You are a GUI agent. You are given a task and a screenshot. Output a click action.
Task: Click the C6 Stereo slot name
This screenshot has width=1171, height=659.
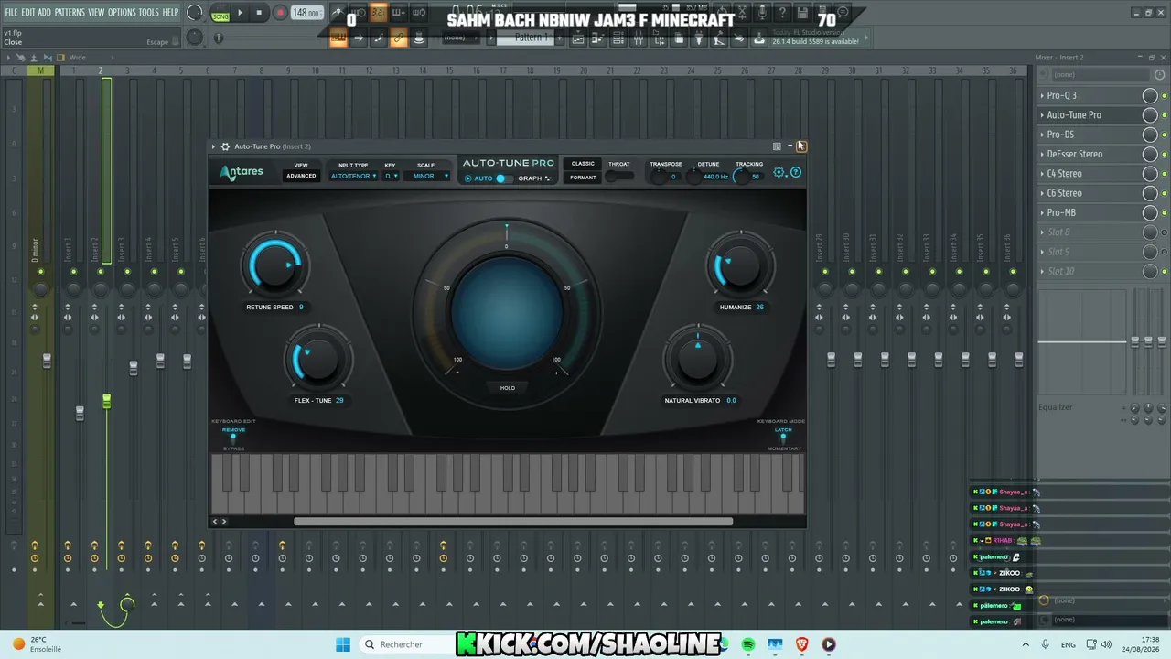pyautogui.click(x=1064, y=193)
